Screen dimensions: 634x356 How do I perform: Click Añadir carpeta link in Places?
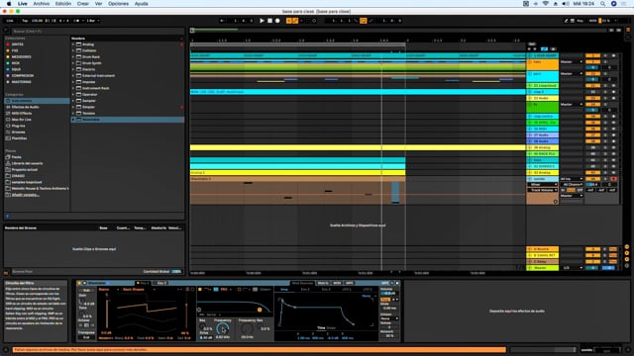point(25,195)
